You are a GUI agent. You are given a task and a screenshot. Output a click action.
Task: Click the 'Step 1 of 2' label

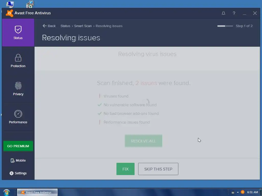pos(244,26)
